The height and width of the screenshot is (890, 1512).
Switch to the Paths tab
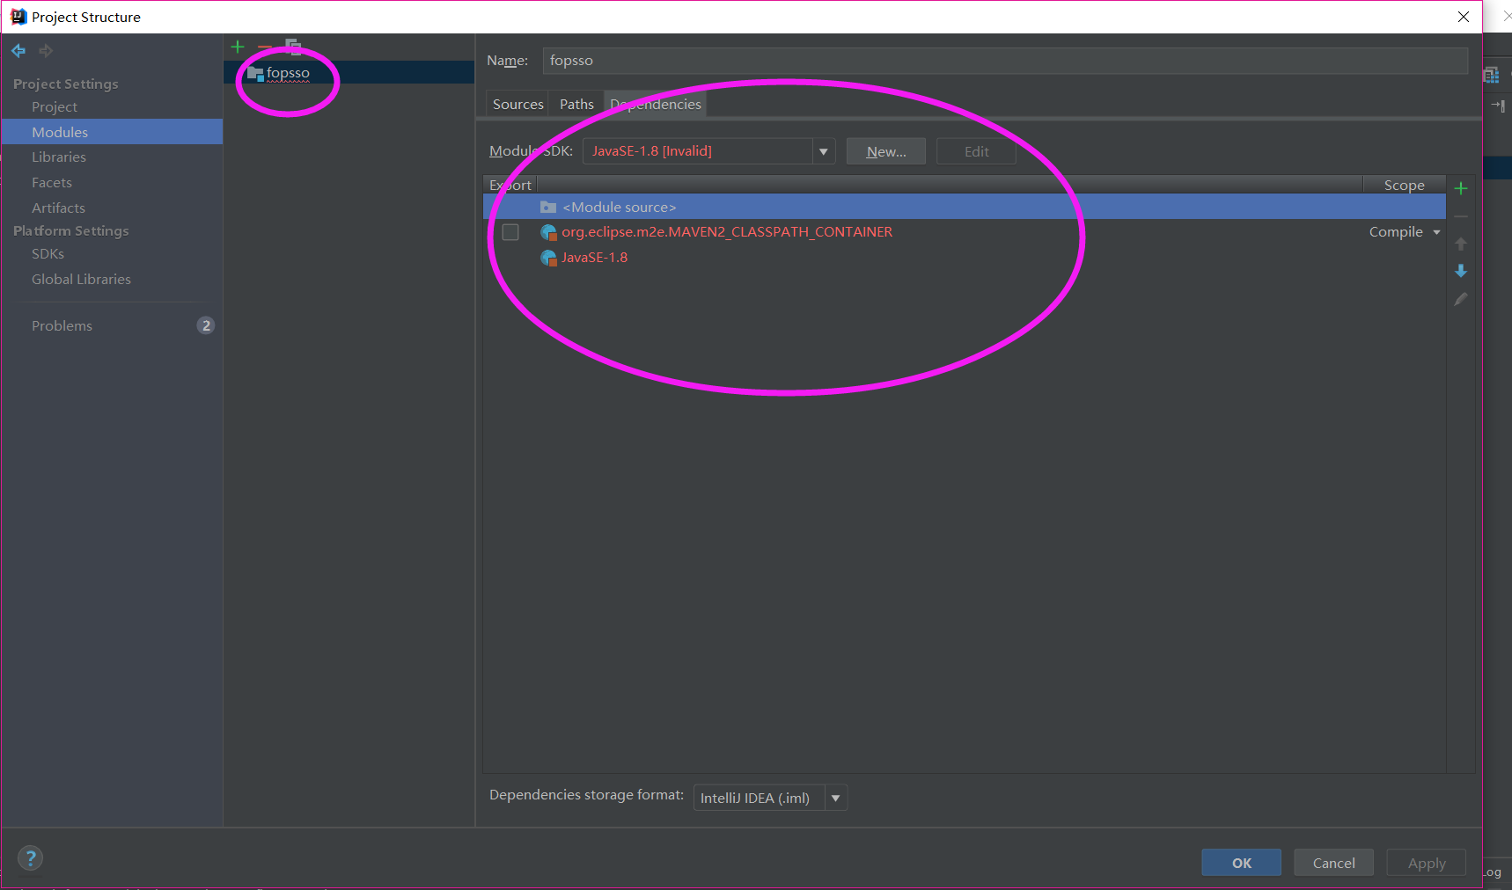click(576, 104)
